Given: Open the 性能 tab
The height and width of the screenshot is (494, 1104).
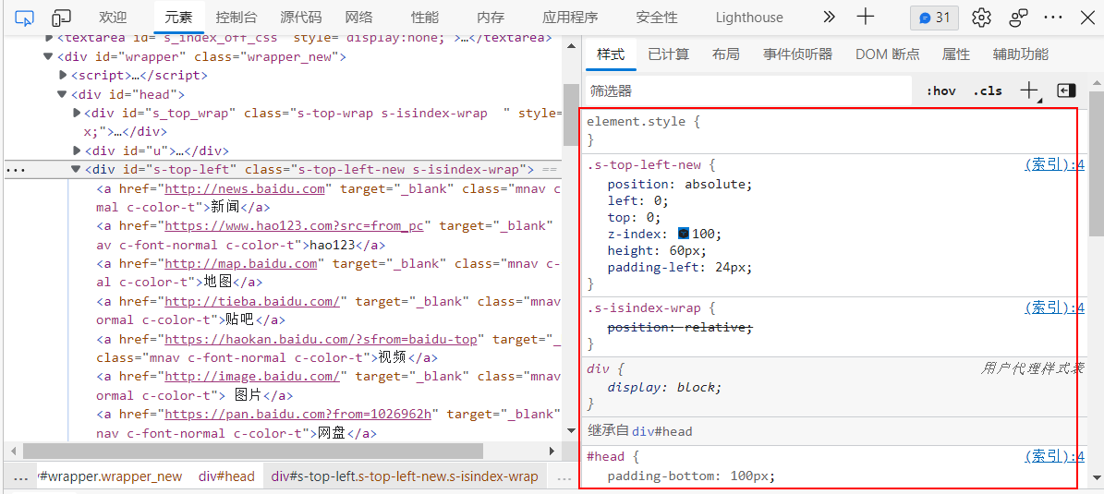Looking at the screenshot, I should pos(425,18).
